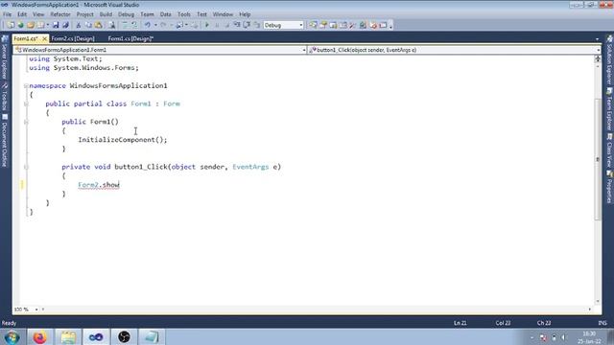Click the Redo arrow icon
This screenshot has height=345, width=614.
point(163,25)
